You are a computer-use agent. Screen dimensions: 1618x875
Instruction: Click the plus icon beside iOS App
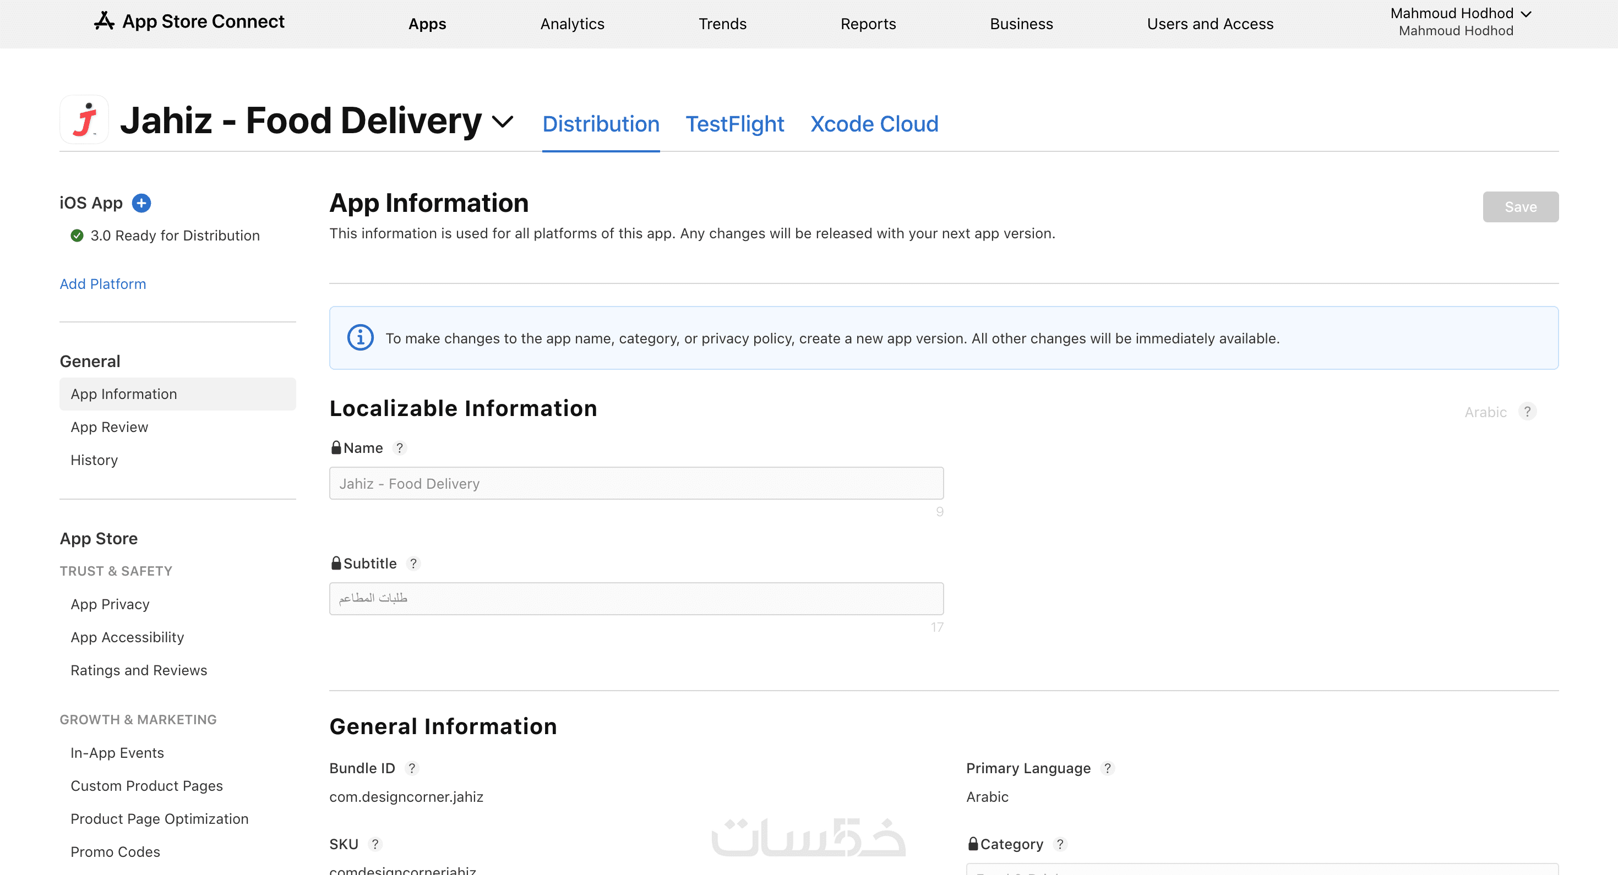[141, 203]
